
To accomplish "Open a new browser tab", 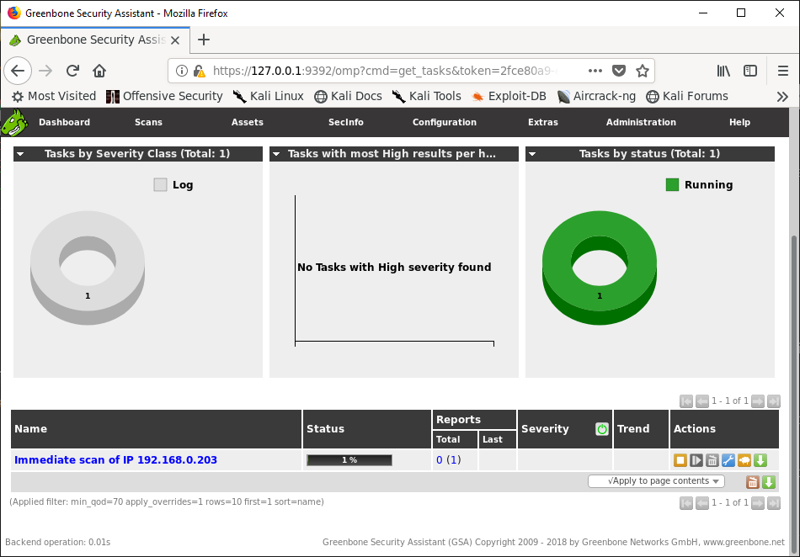I will pos(204,40).
